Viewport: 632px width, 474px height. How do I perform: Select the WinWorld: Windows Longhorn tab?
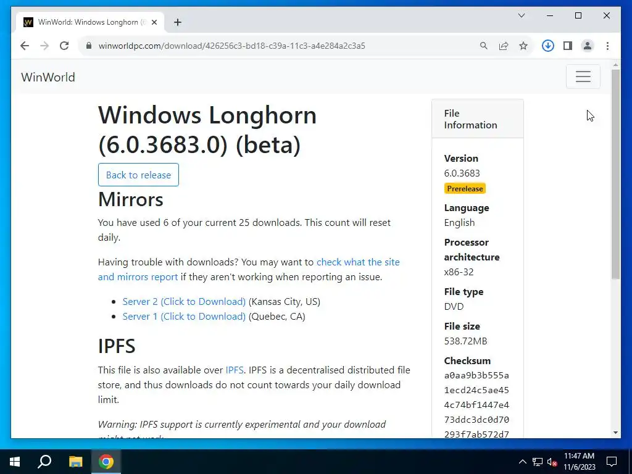90,22
